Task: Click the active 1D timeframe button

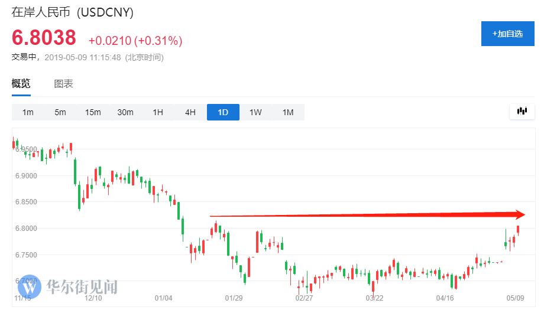Action: pos(223,112)
